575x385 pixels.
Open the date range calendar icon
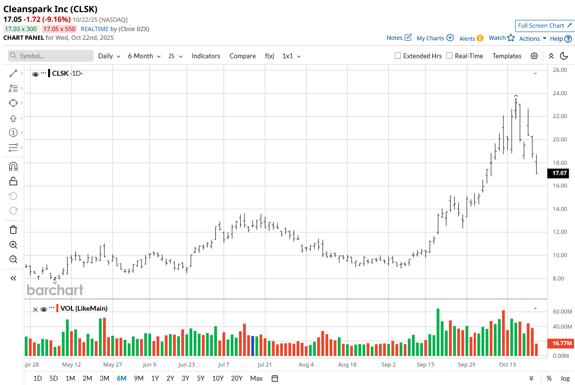tap(275, 378)
